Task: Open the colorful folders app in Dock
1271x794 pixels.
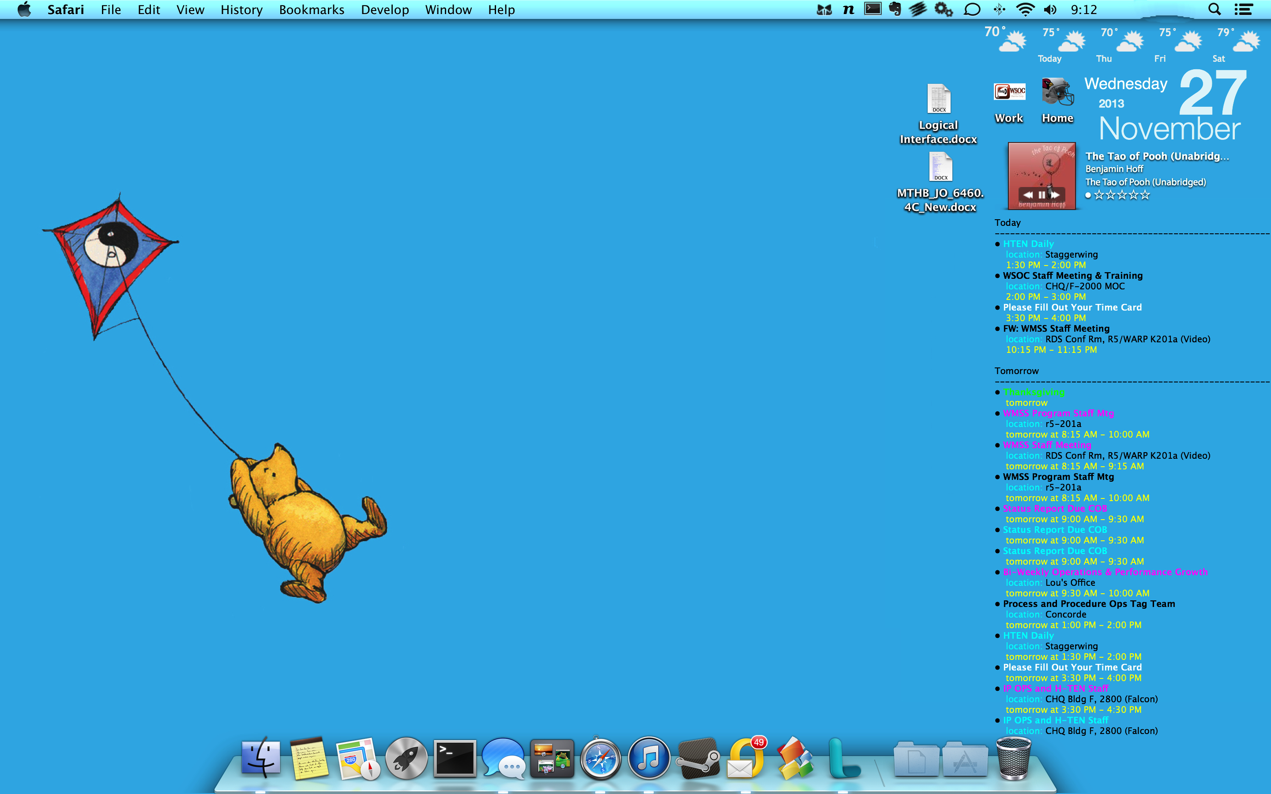Action: point(795,758)
